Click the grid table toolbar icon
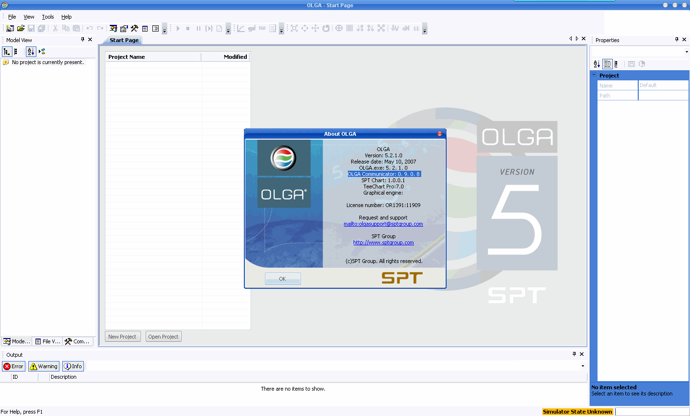This screenshot has width=690, height=416. (x=349, y=29)
